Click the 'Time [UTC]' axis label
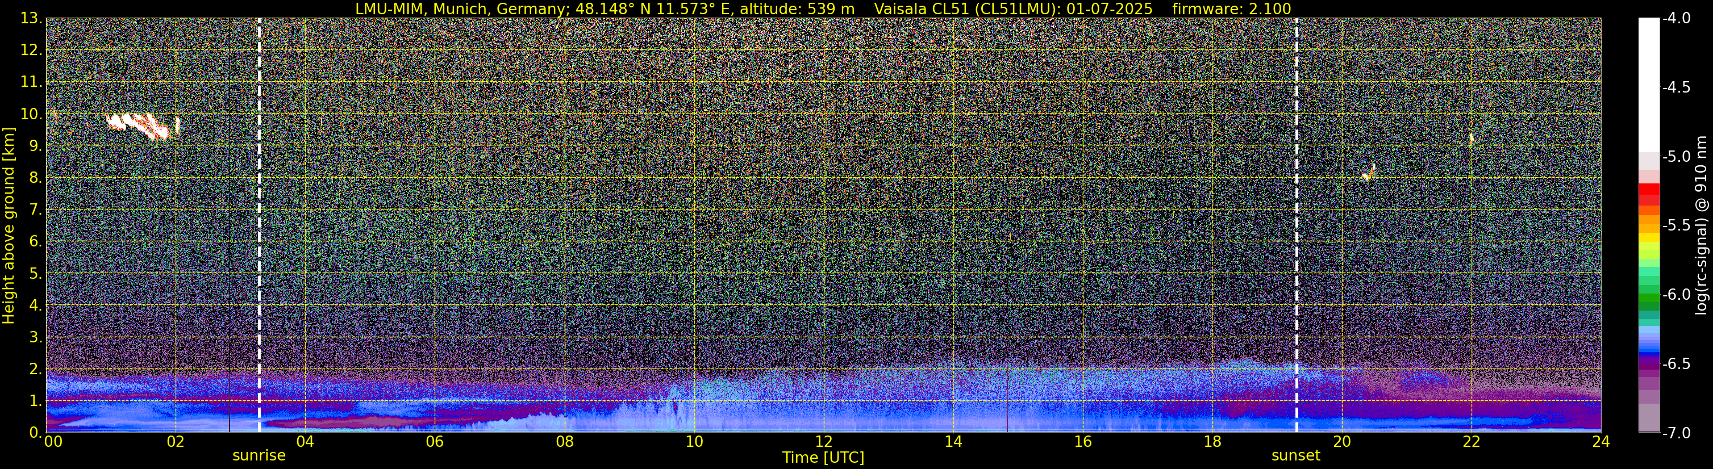The width and height of the screenshot is (1713, 469). (x=823, y=458)
